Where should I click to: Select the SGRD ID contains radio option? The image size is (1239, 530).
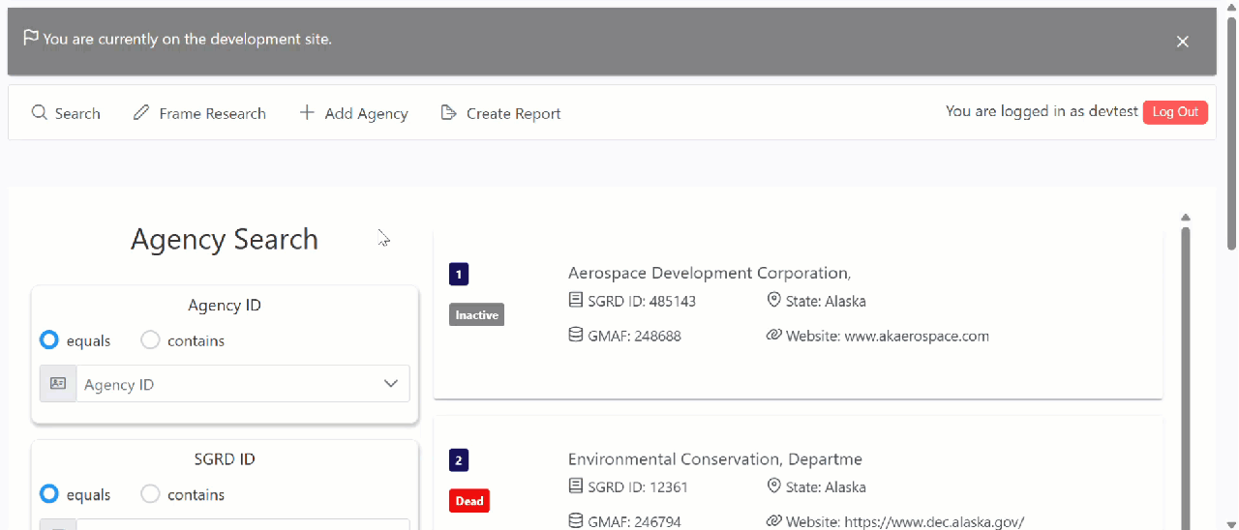click(x=150, y=494)
